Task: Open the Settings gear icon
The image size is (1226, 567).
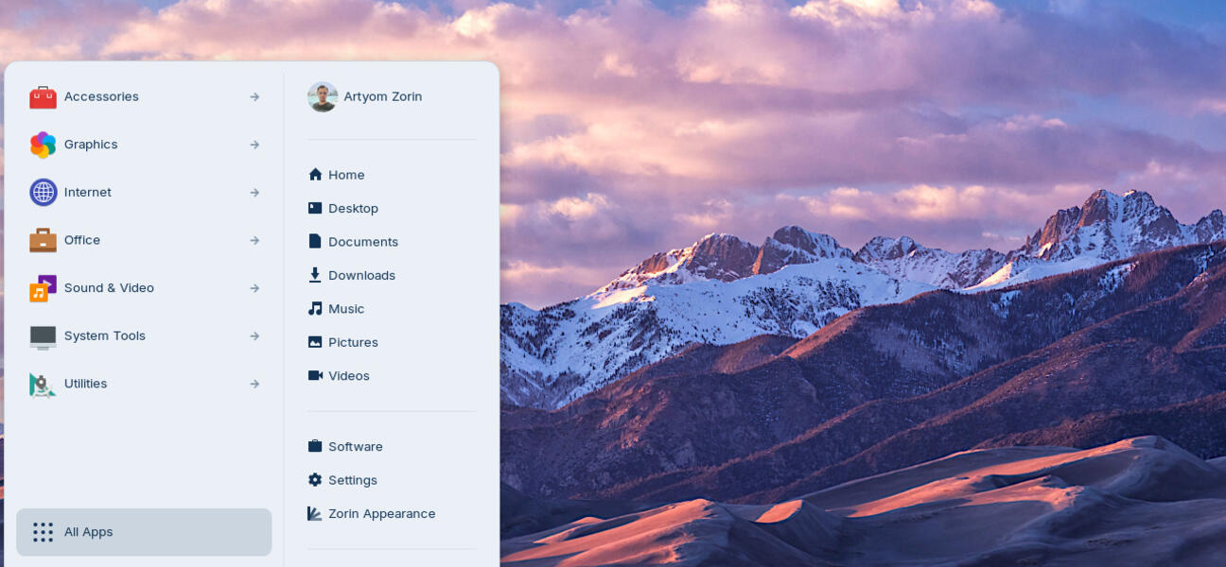Action: point(314,479)
